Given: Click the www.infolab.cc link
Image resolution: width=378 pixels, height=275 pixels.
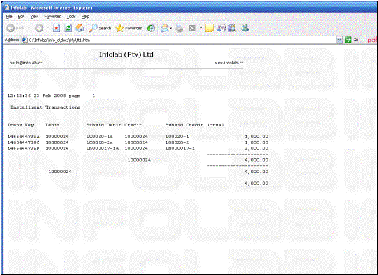Looking at the screenshot, I should 229,63.
